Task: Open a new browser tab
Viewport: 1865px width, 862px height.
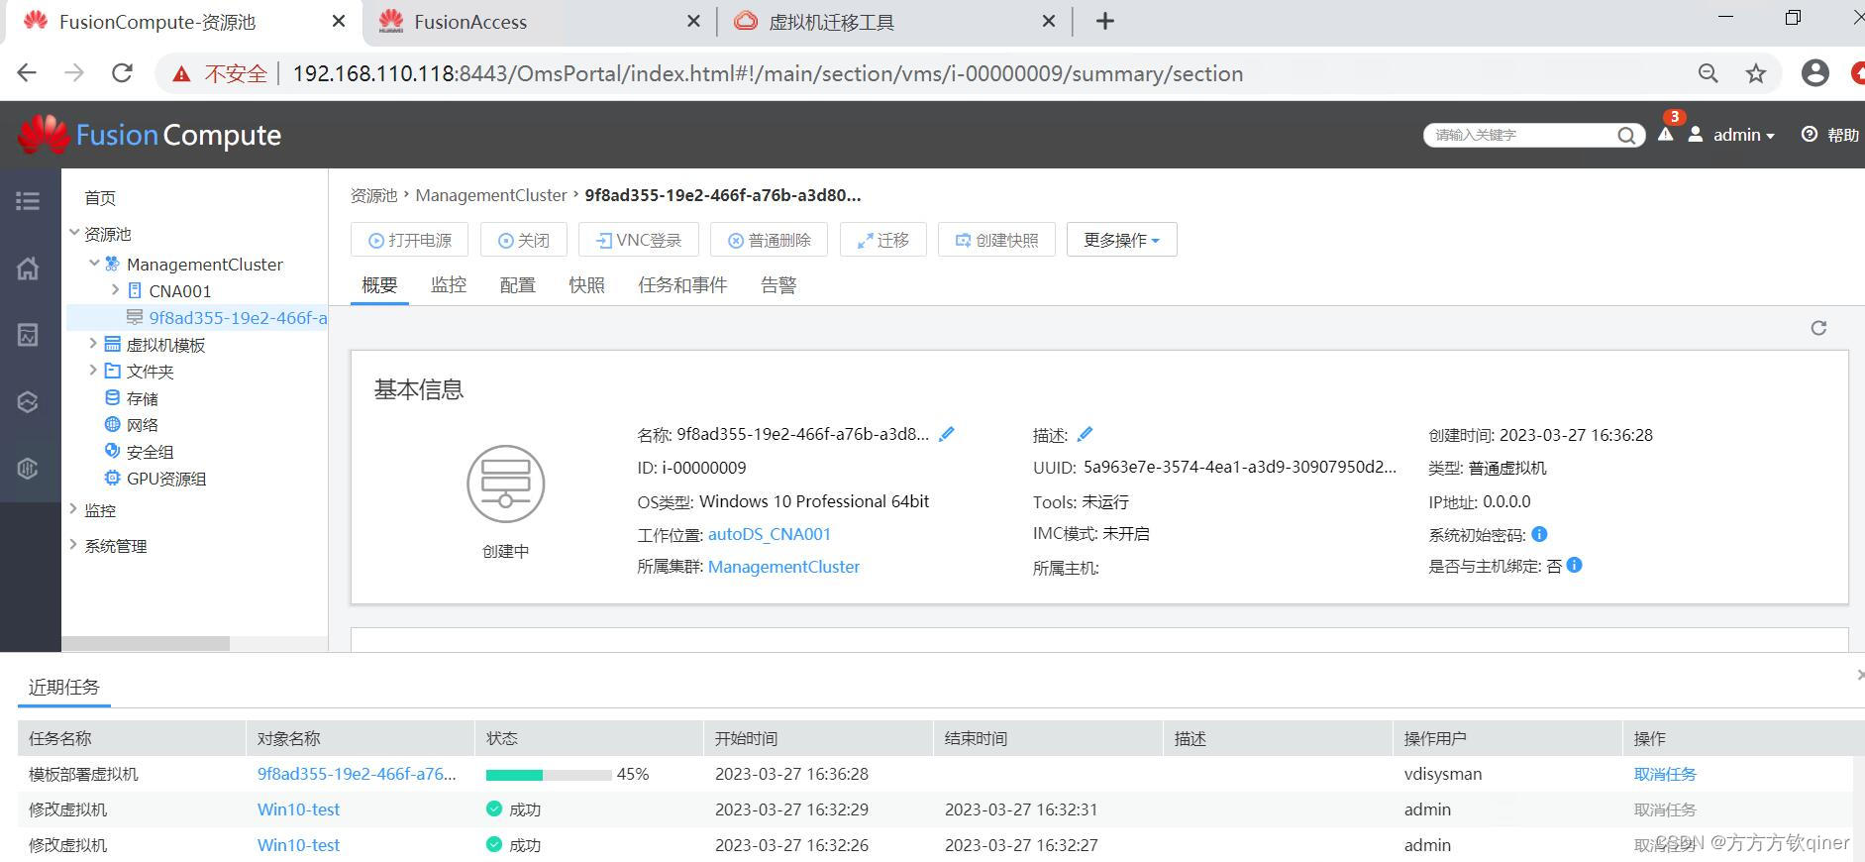Action: point(1105,21)
